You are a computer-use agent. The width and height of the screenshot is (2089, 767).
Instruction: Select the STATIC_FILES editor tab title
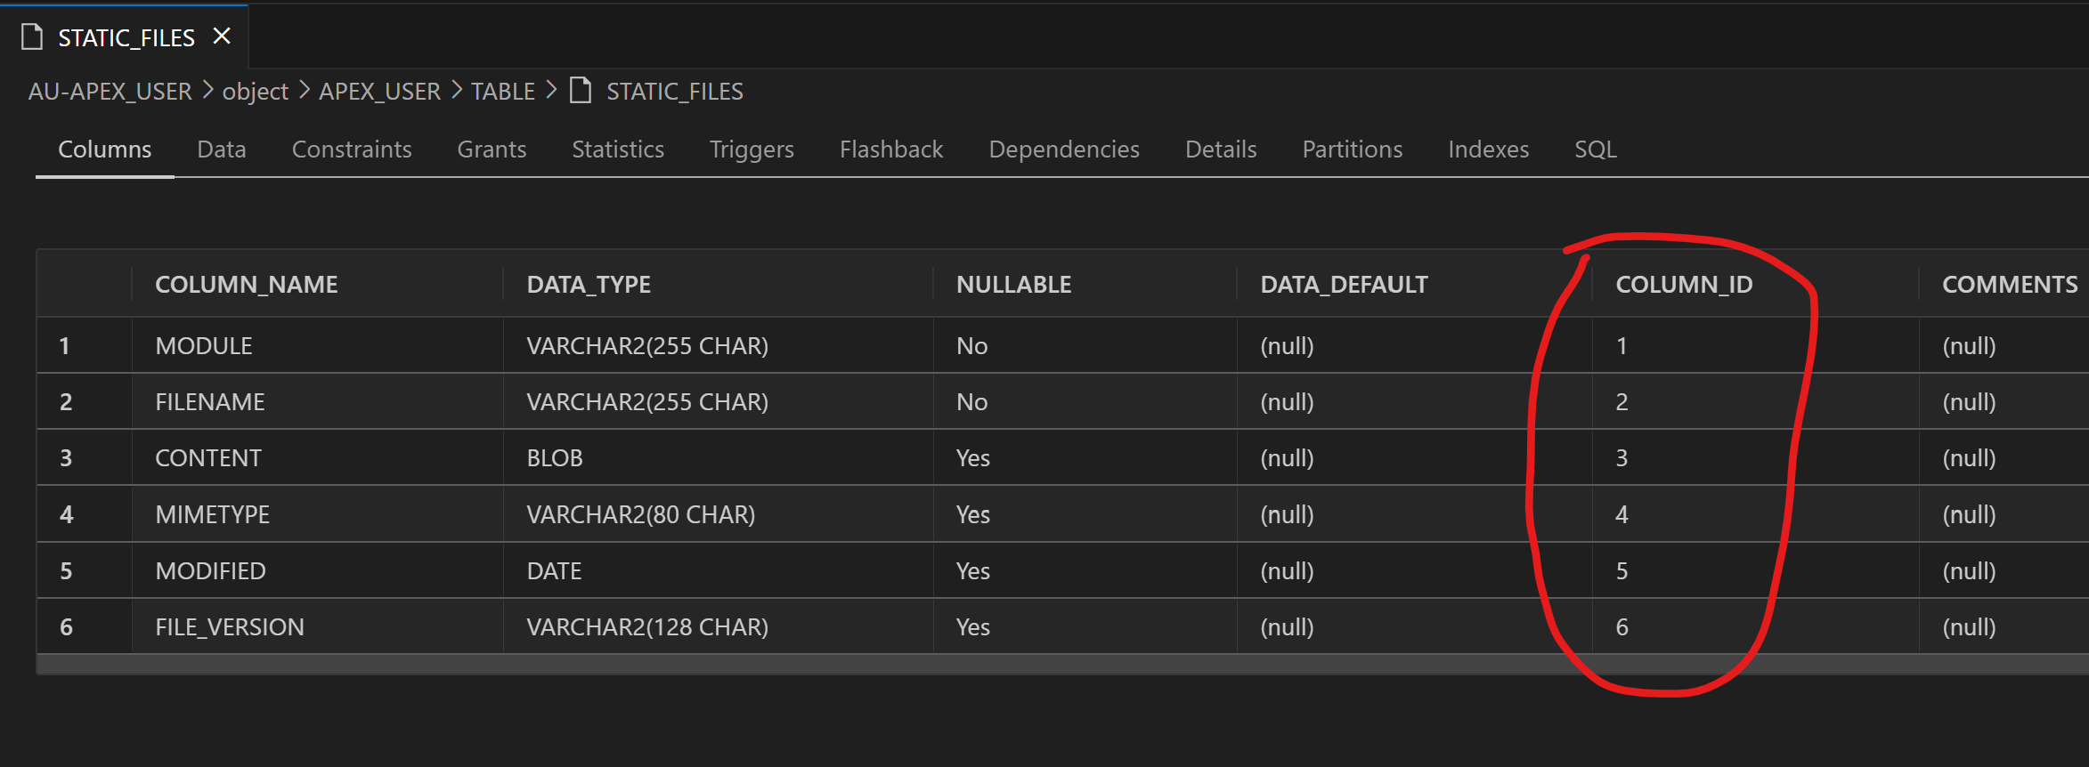[x=126, y=37]
